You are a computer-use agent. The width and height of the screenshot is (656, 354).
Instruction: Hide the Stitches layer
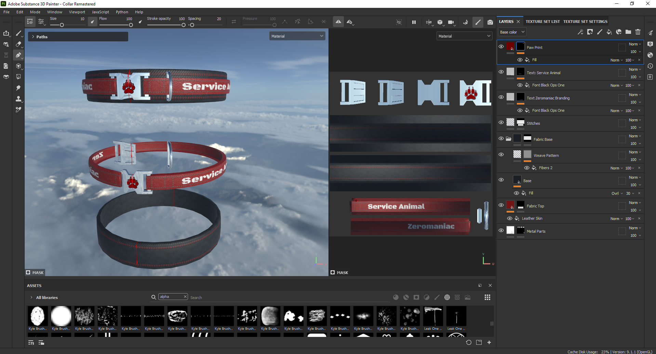[501, 122]
